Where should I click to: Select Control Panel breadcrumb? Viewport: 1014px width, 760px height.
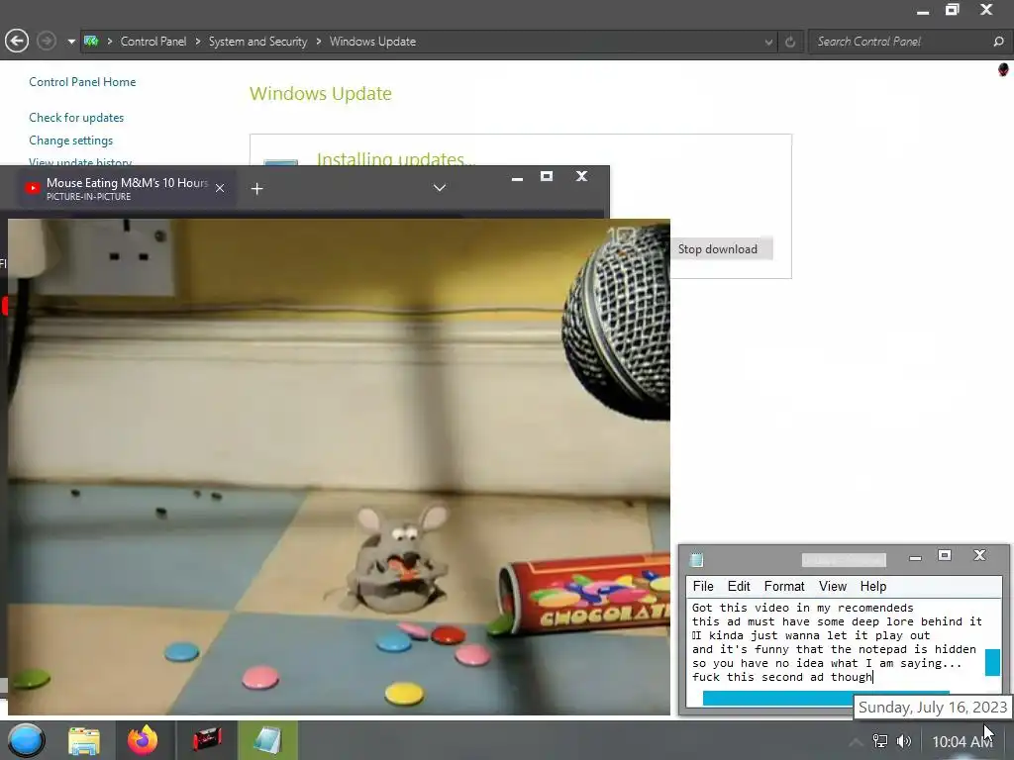point(153,42)
